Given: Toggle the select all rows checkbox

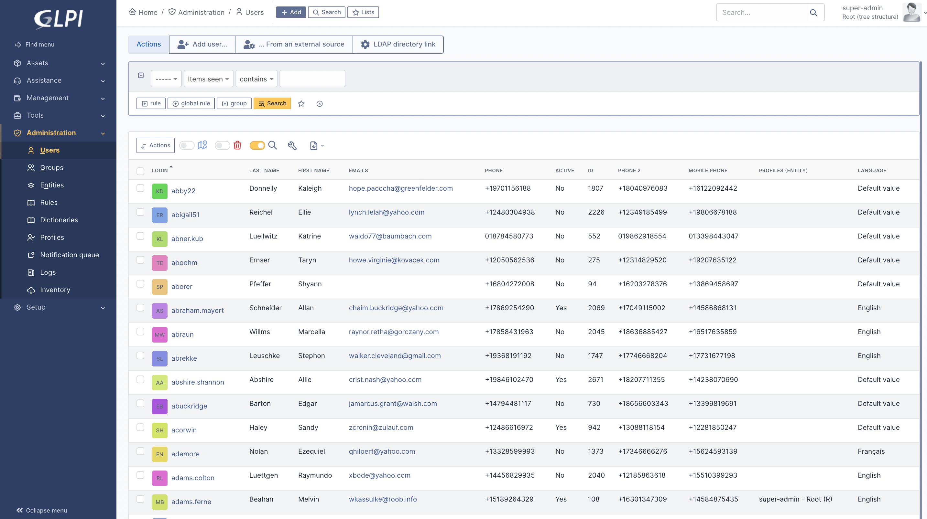Looking at the screenshot, I should tap(140, 170).
